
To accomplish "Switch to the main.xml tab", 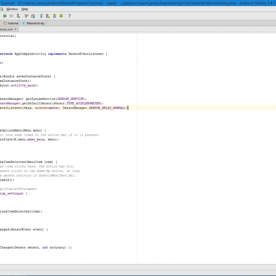I will point(6,29).
